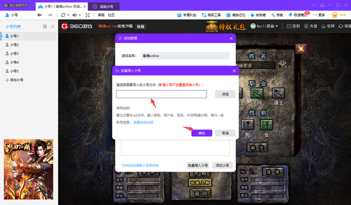Image resolution: width=351 pixels, height=205 pixels.
Task: Open 官网 official site
Action: click(x=328, y=26)
